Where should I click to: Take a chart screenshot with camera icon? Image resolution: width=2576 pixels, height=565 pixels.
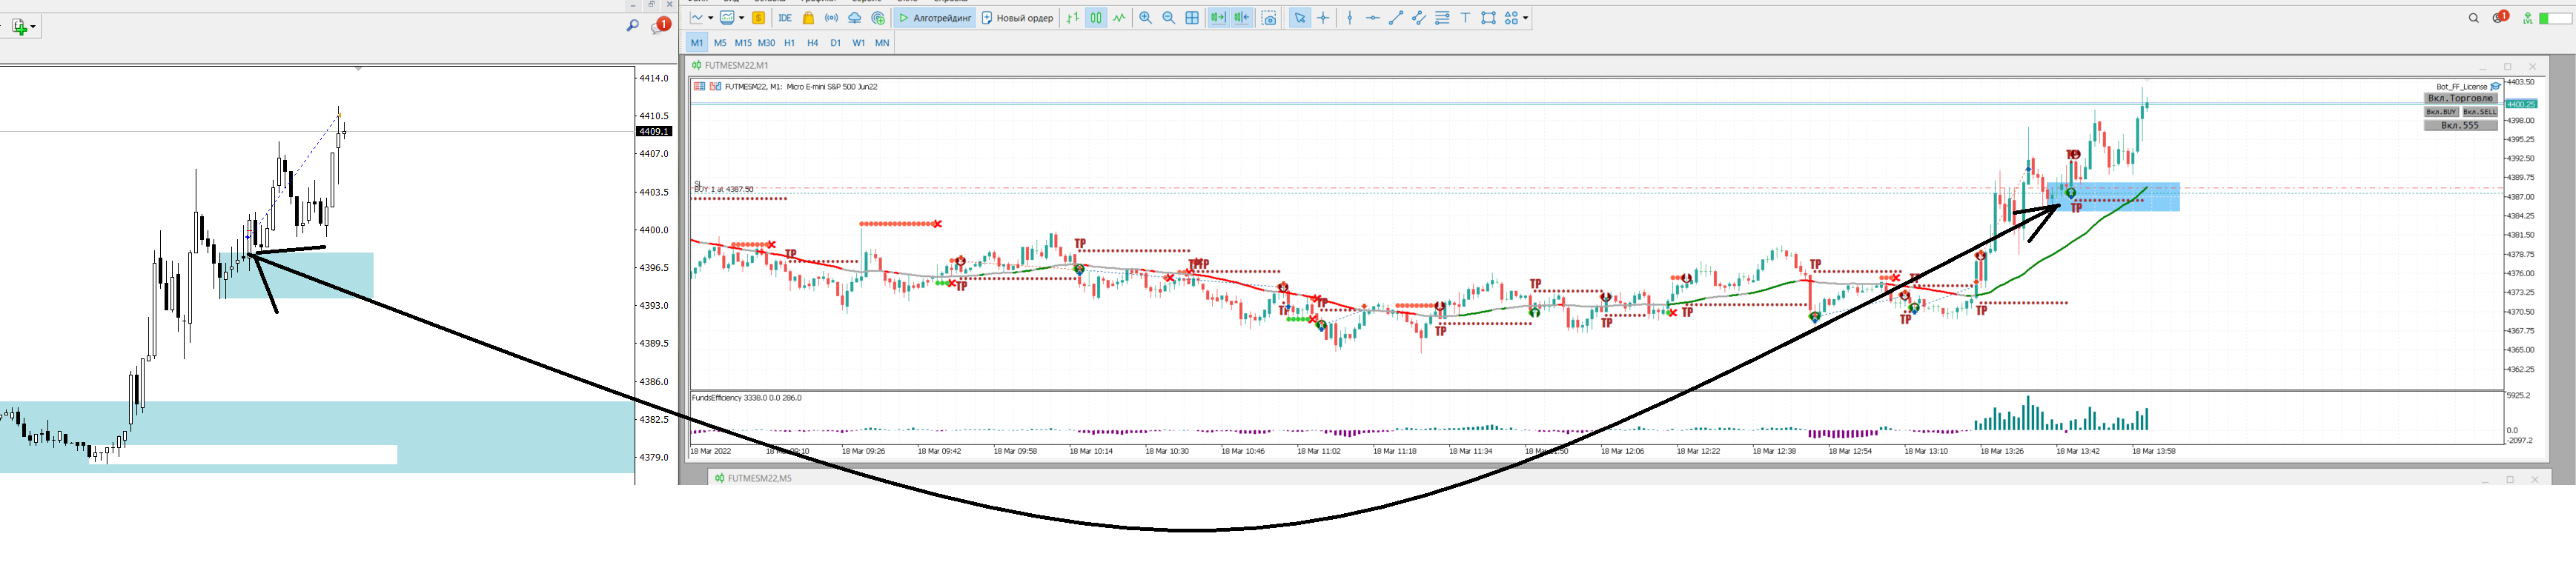tap(1269, 18)
